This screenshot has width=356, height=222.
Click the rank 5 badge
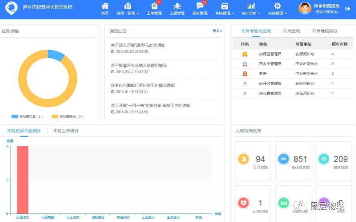(x=245, y=93)
